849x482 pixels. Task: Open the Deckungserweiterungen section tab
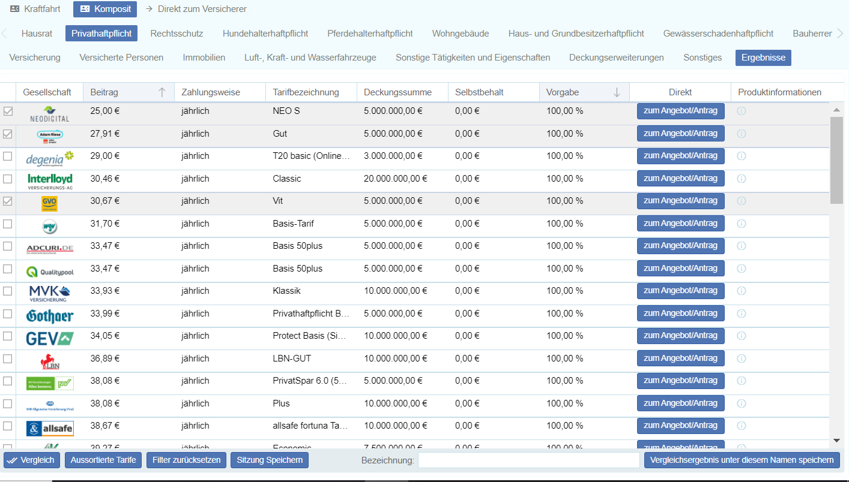click(x=616, y=58)
